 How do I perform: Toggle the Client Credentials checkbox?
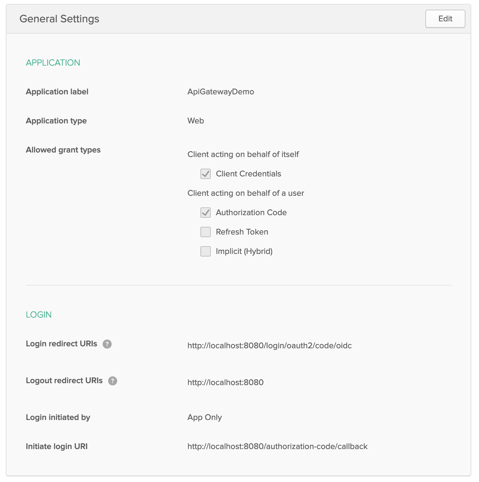coord(206,174)
